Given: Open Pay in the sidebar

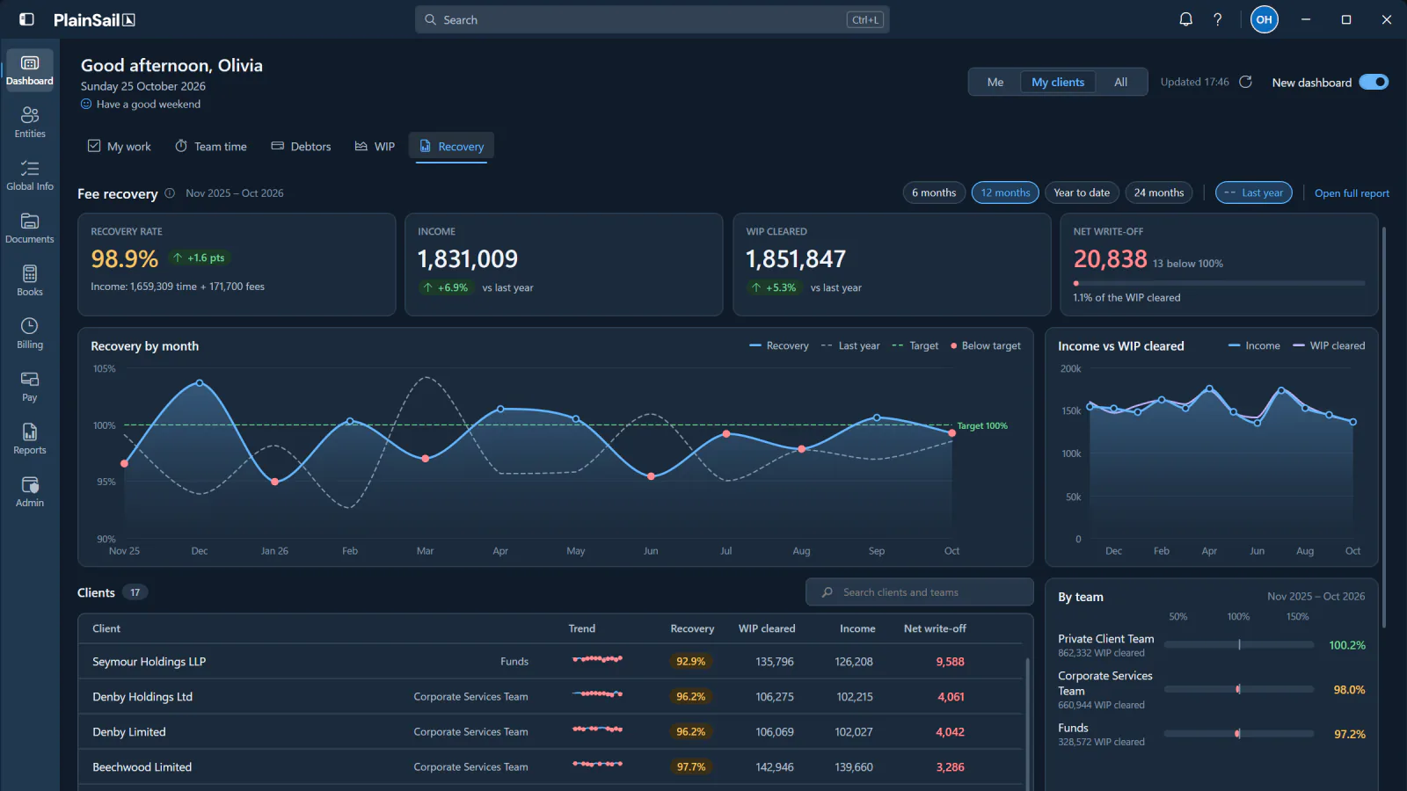Looking at the screenshot, I should pos(30,386).
